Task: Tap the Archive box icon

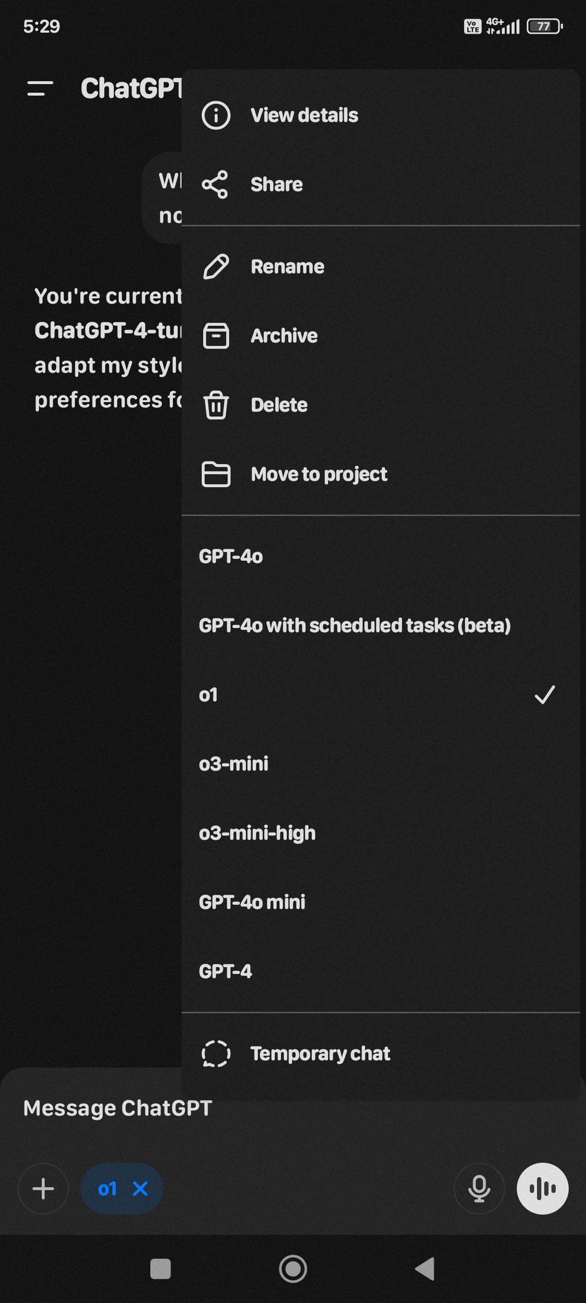Action: (216, 336)
